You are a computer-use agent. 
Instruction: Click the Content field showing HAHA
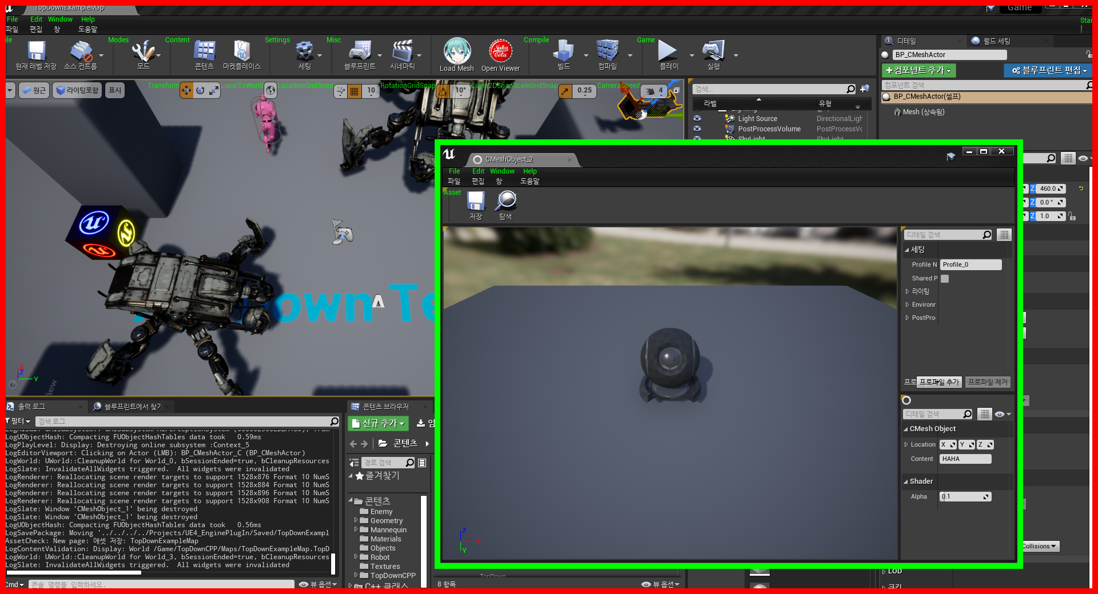965,459
